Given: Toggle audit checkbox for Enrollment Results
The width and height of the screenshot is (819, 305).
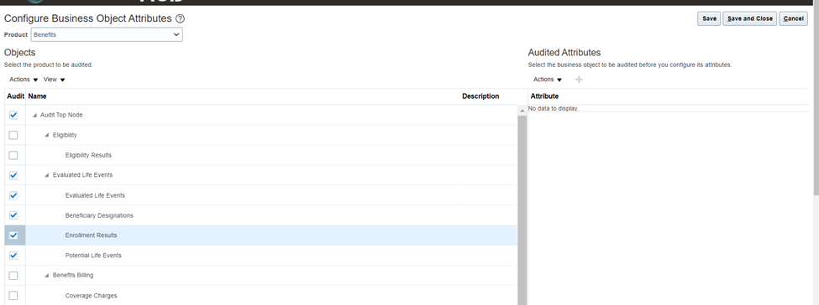Looking at the screenshot, I should click(13, 235).
